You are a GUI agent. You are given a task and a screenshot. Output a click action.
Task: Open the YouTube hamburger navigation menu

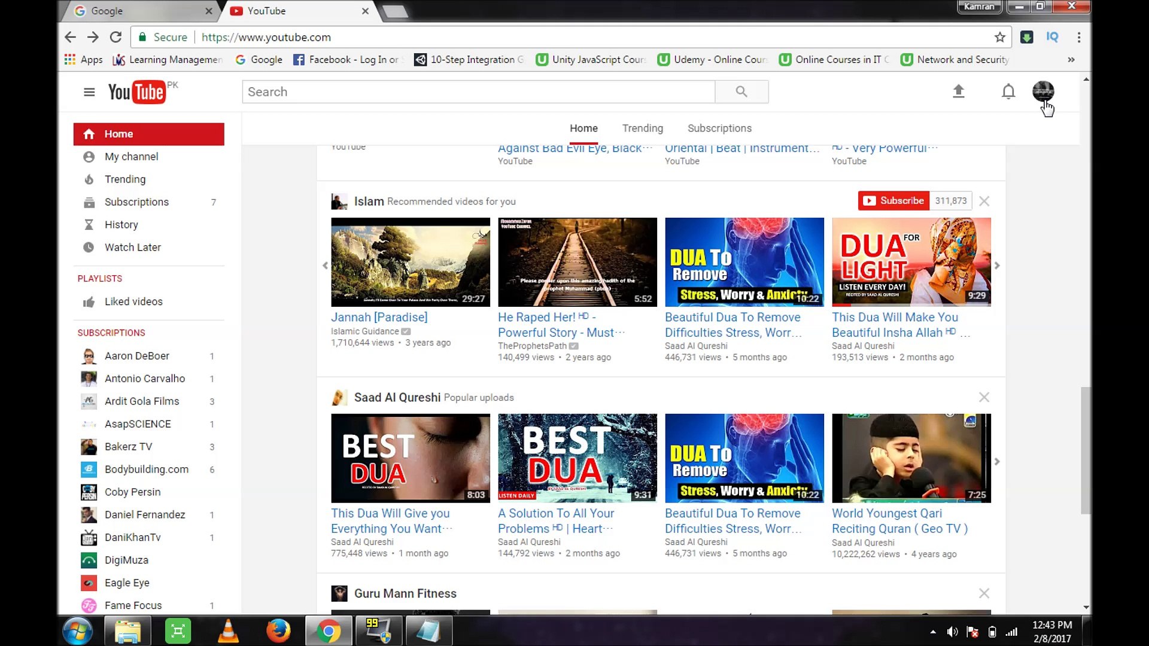coord(89,92)
